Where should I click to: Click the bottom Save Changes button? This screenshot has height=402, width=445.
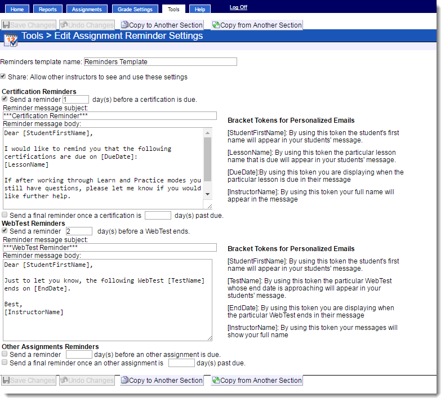pyautogui.click(x=29, y=380)
